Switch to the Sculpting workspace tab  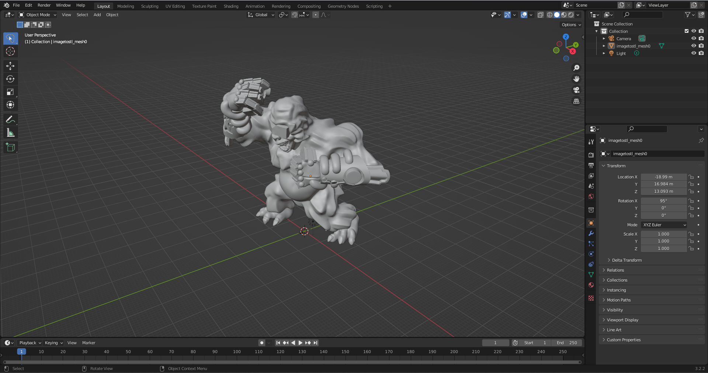(150, 6)
